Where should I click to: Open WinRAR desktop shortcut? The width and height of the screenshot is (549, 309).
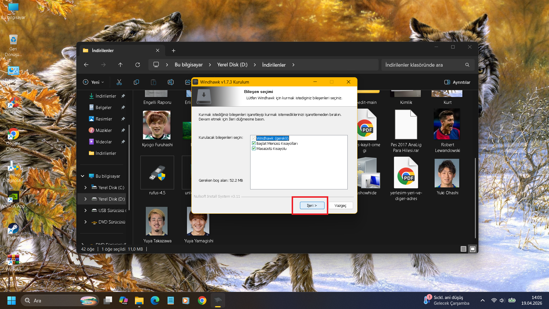(x=13, y=263)
